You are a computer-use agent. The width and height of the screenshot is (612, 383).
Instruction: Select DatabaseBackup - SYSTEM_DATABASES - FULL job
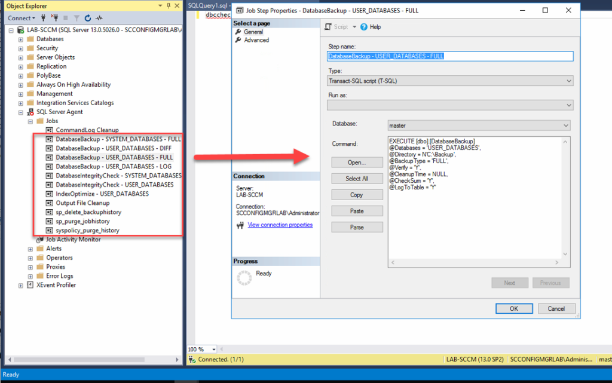(118, 139)
